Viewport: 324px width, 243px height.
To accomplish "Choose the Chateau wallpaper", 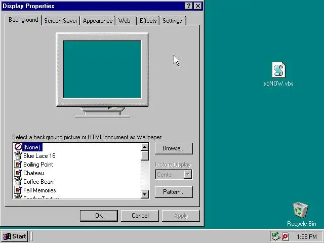I will 33,173.
